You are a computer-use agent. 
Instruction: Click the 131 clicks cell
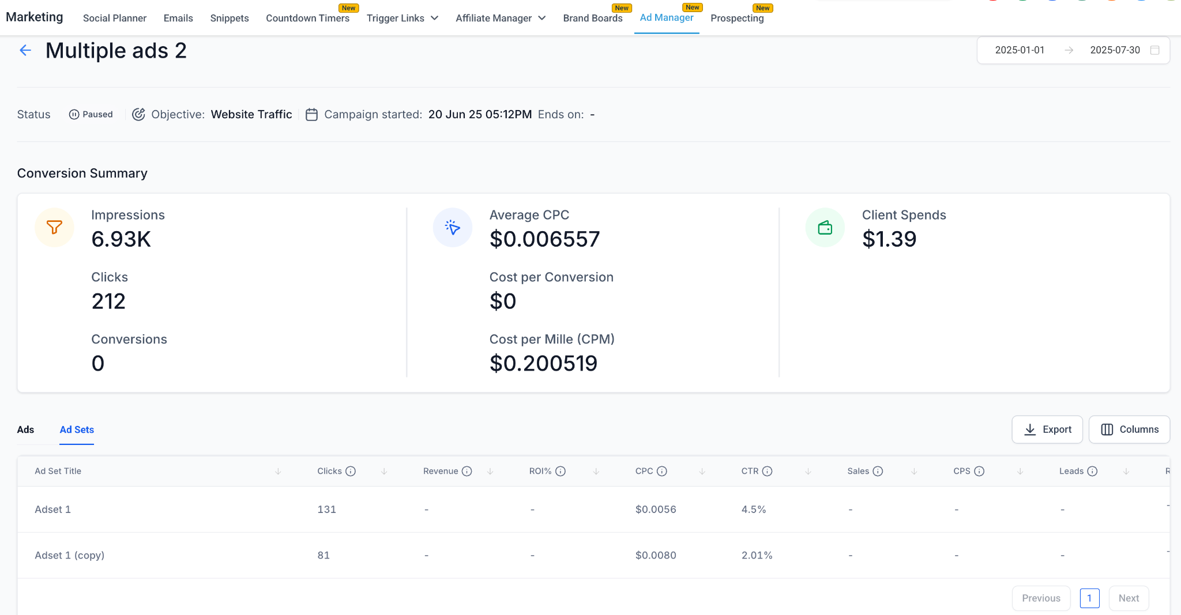coord(326,510)
